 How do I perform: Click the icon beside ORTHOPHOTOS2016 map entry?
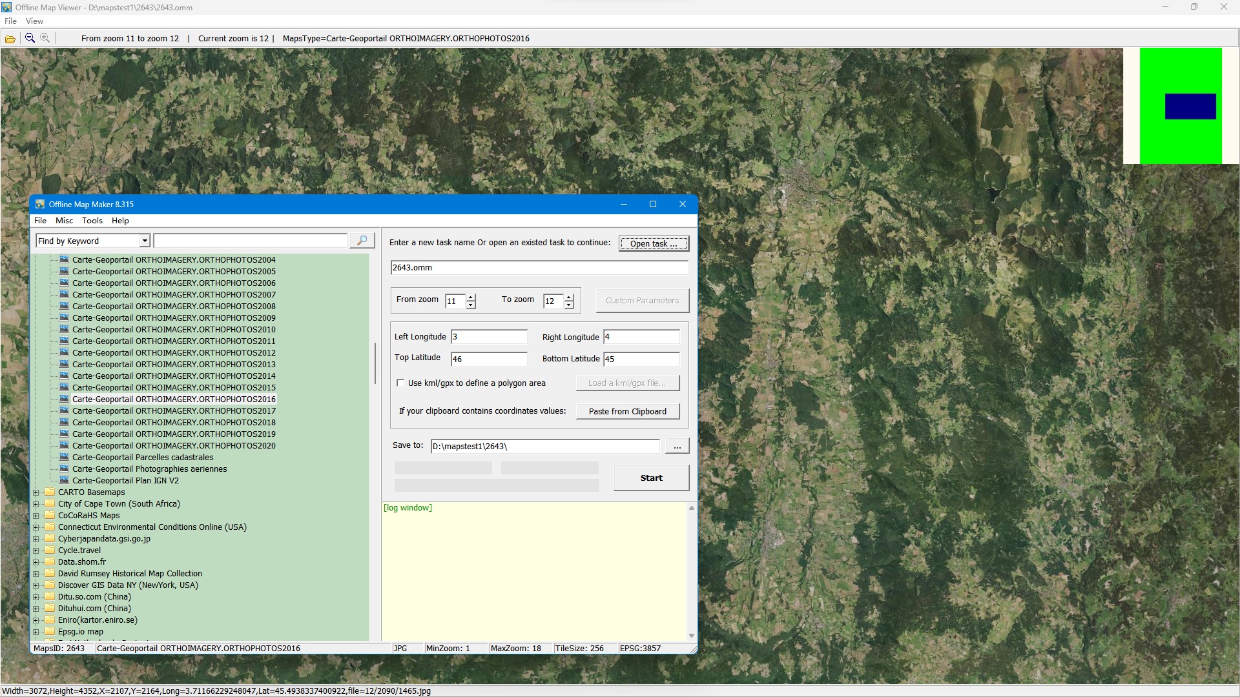pyautogui.click(x=64, y=399)
